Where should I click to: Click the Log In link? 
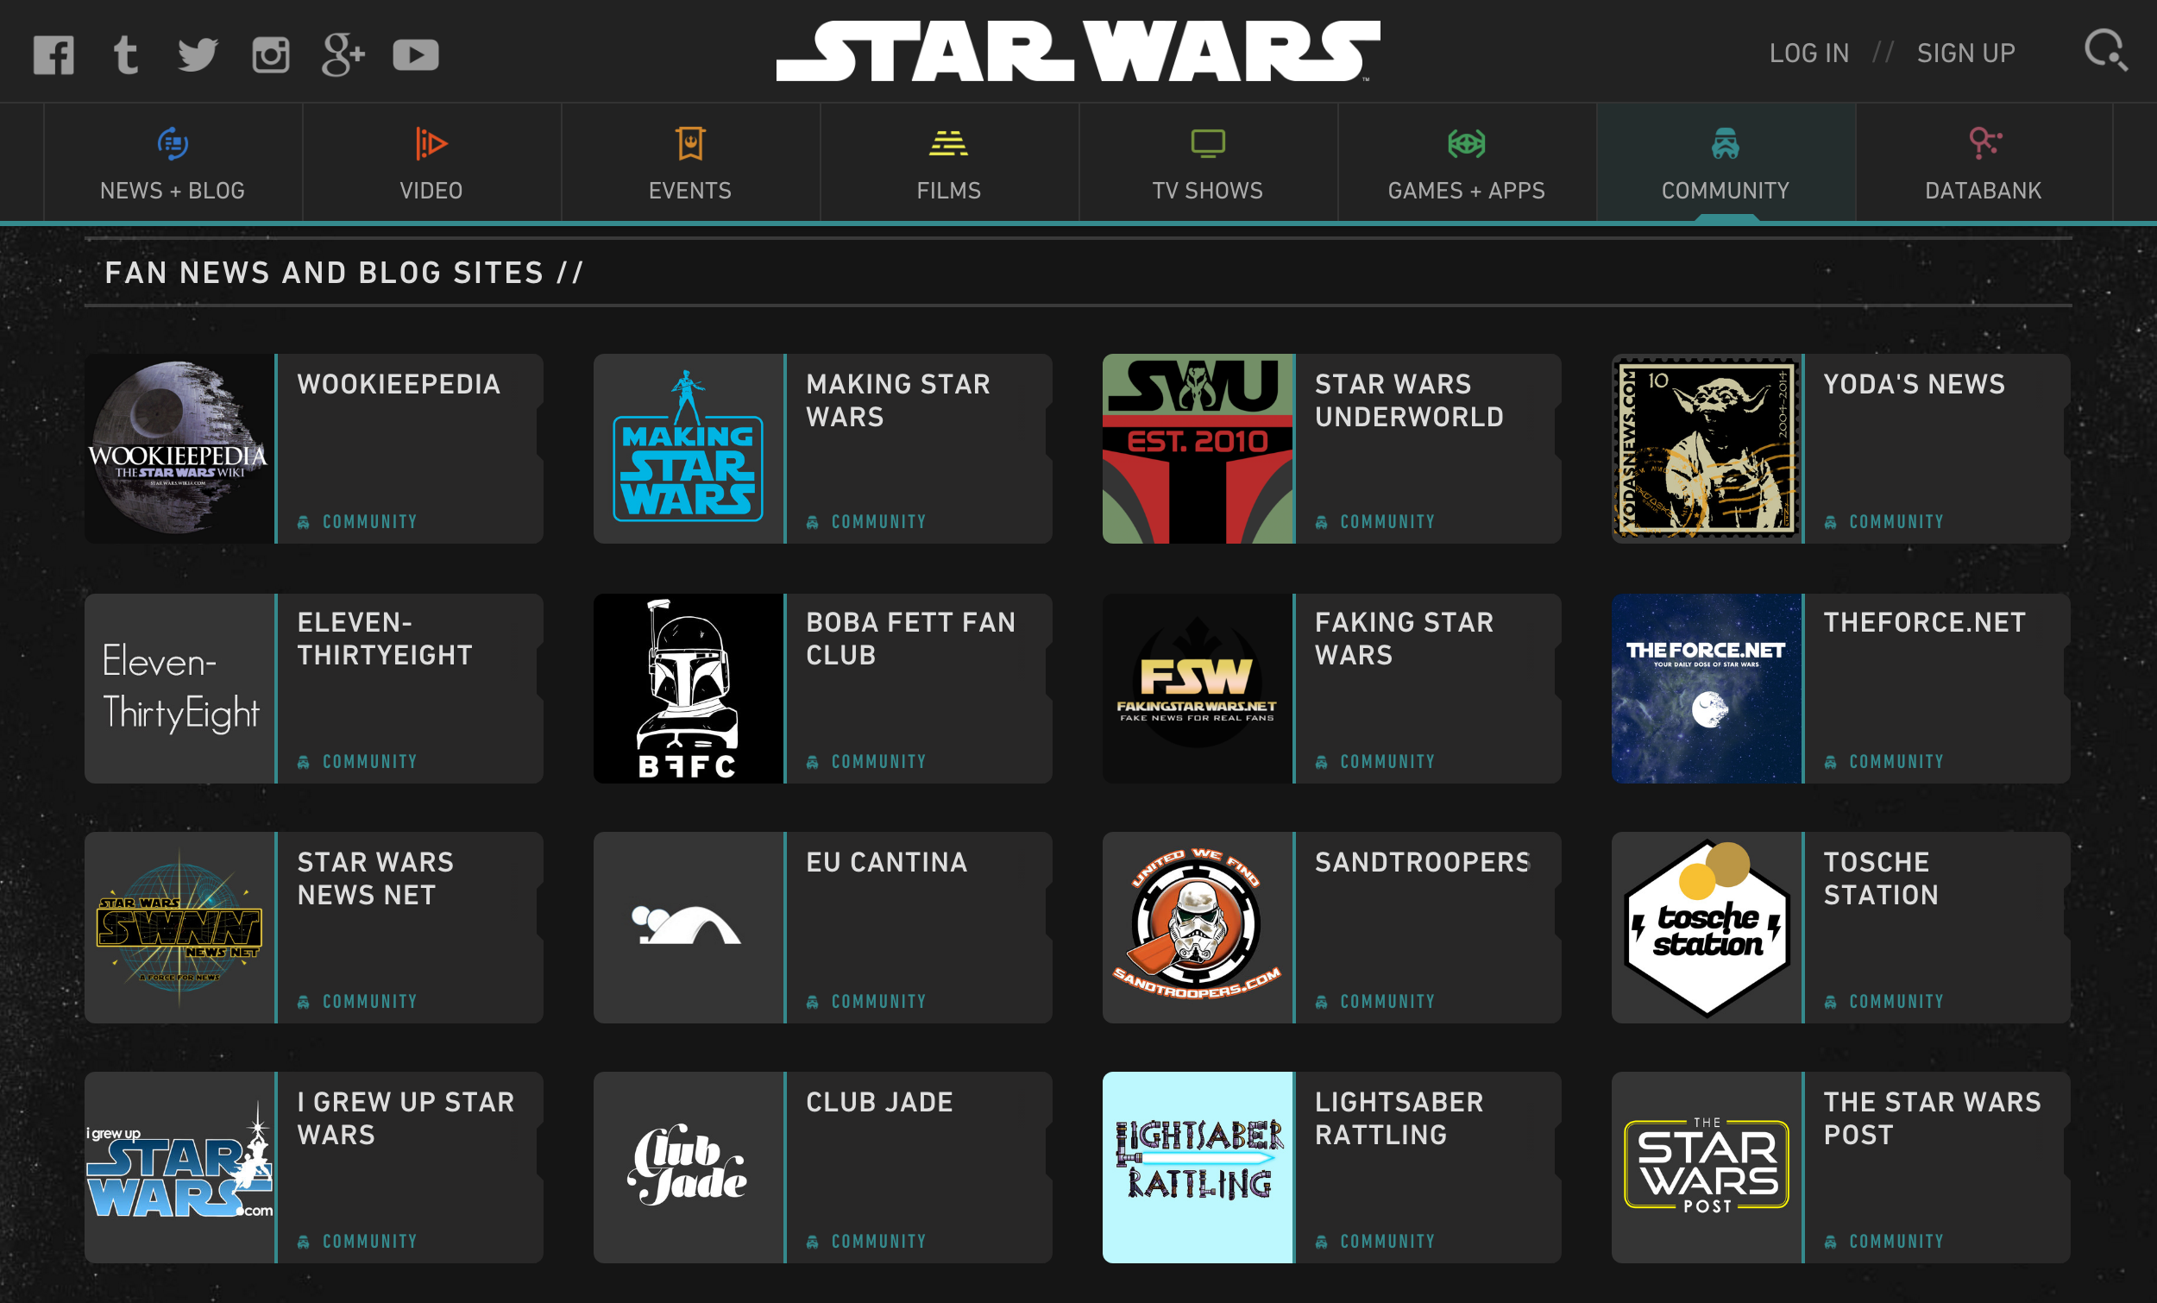click(1808, 54)
